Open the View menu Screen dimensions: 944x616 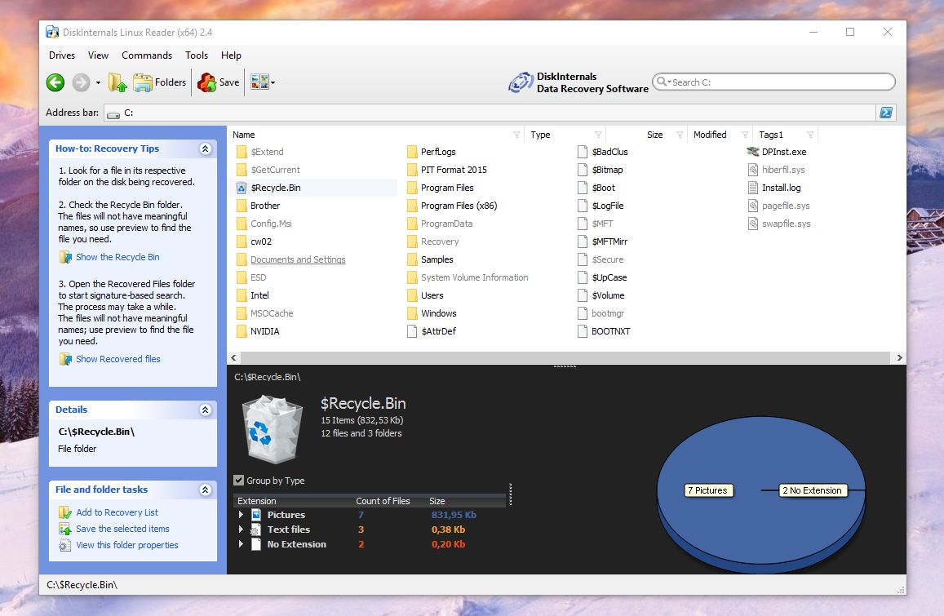98,55
